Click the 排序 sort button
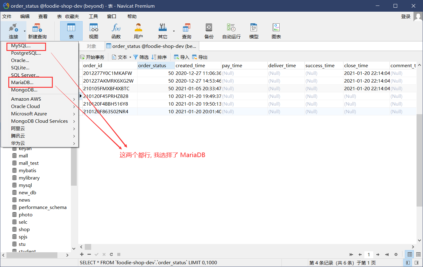Screen dimensions: 423x267 (159, 57)
